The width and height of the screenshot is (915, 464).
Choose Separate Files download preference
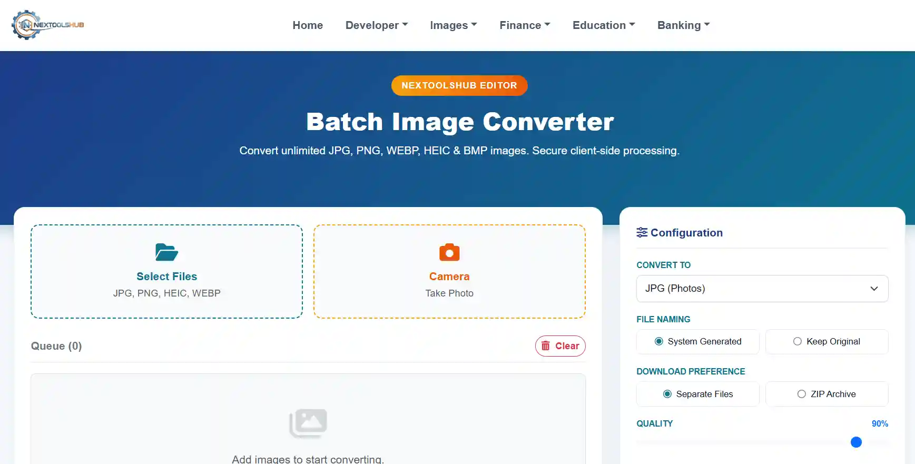tap(698, 394)
